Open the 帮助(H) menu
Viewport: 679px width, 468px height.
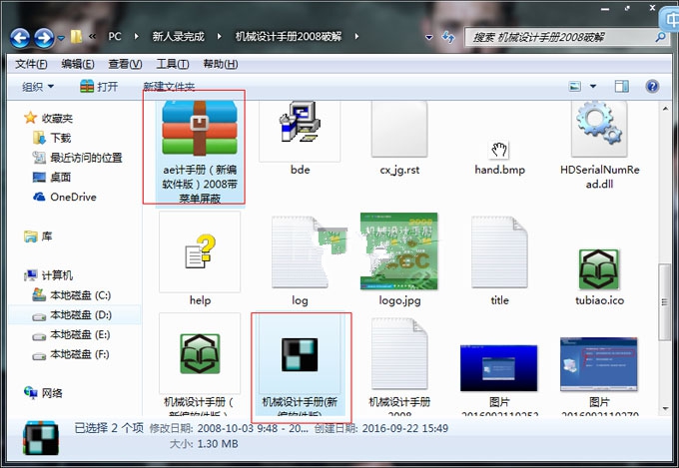pyautogui.click(x=220, y=64)
